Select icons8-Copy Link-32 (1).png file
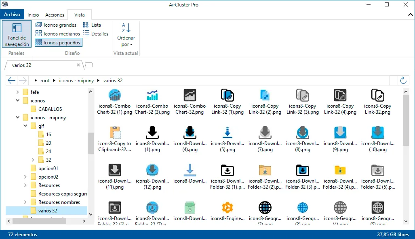Image resolution: width=415 pixels, height=239 pixels. point(228,102)
